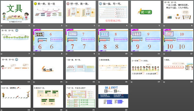Click the animation star icon under slide 1
The height and width of the screenshot is (111, 194).
[1, 26]
